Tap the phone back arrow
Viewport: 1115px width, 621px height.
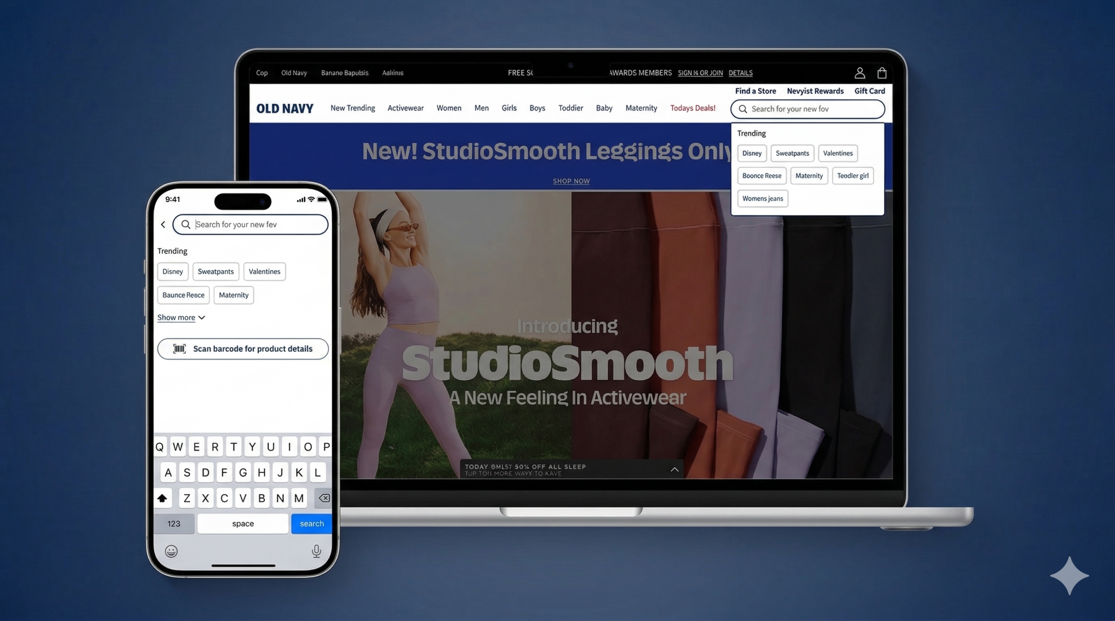163,224
